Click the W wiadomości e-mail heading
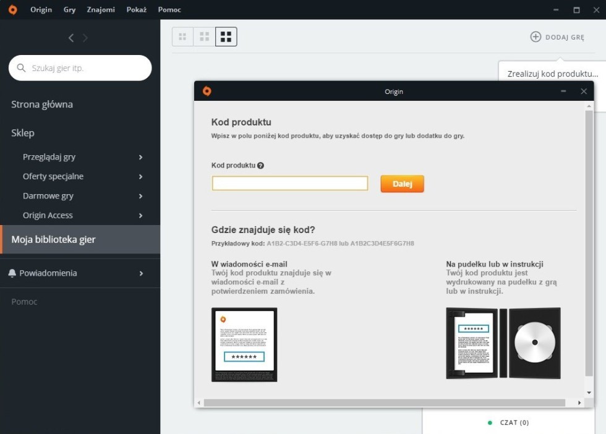 coord(249,265)
